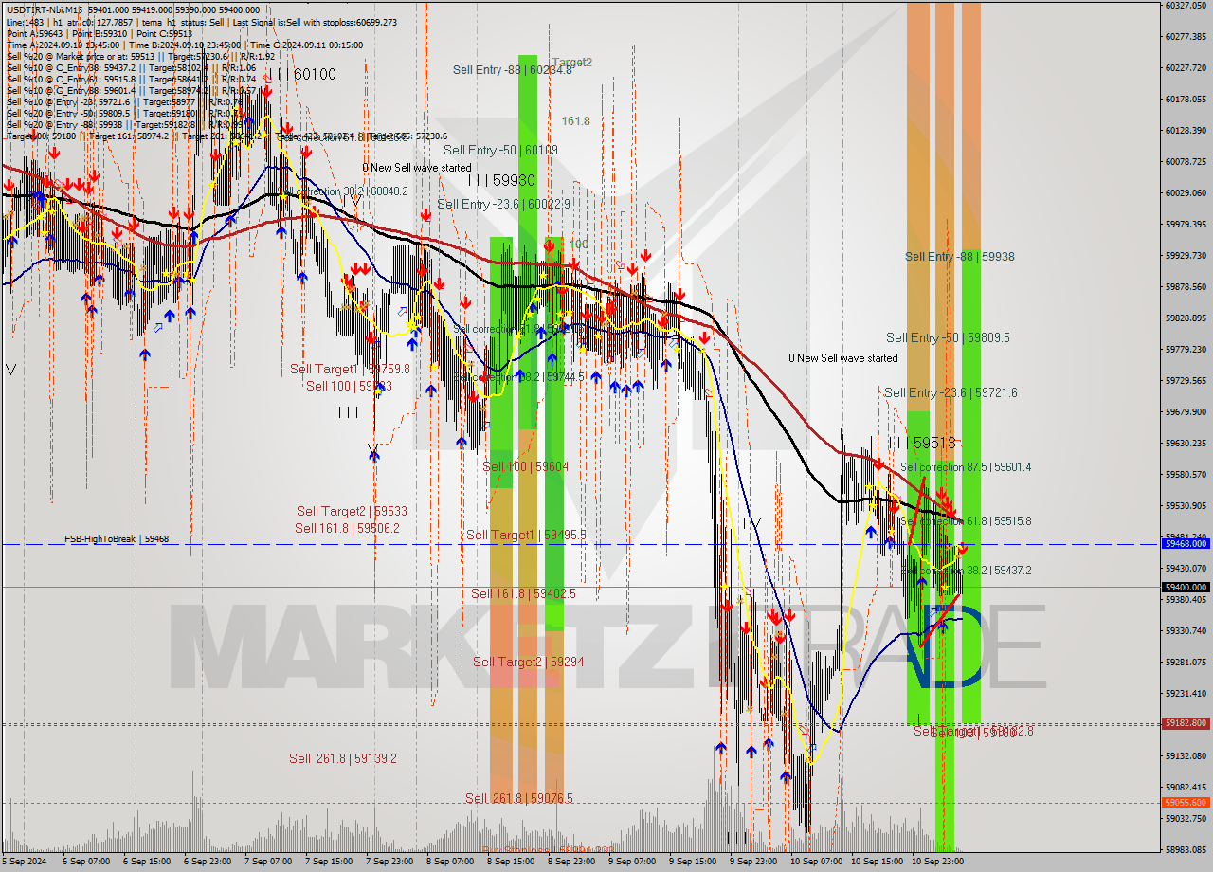Click the '0 New Sell wave started' label above 59930

(416, 168)
